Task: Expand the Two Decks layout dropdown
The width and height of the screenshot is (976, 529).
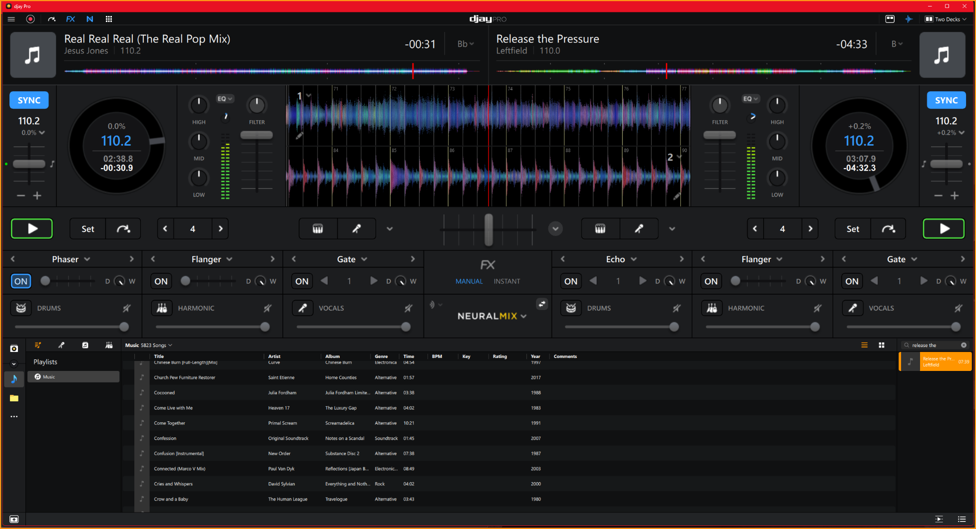Action: tap(947, 19)
